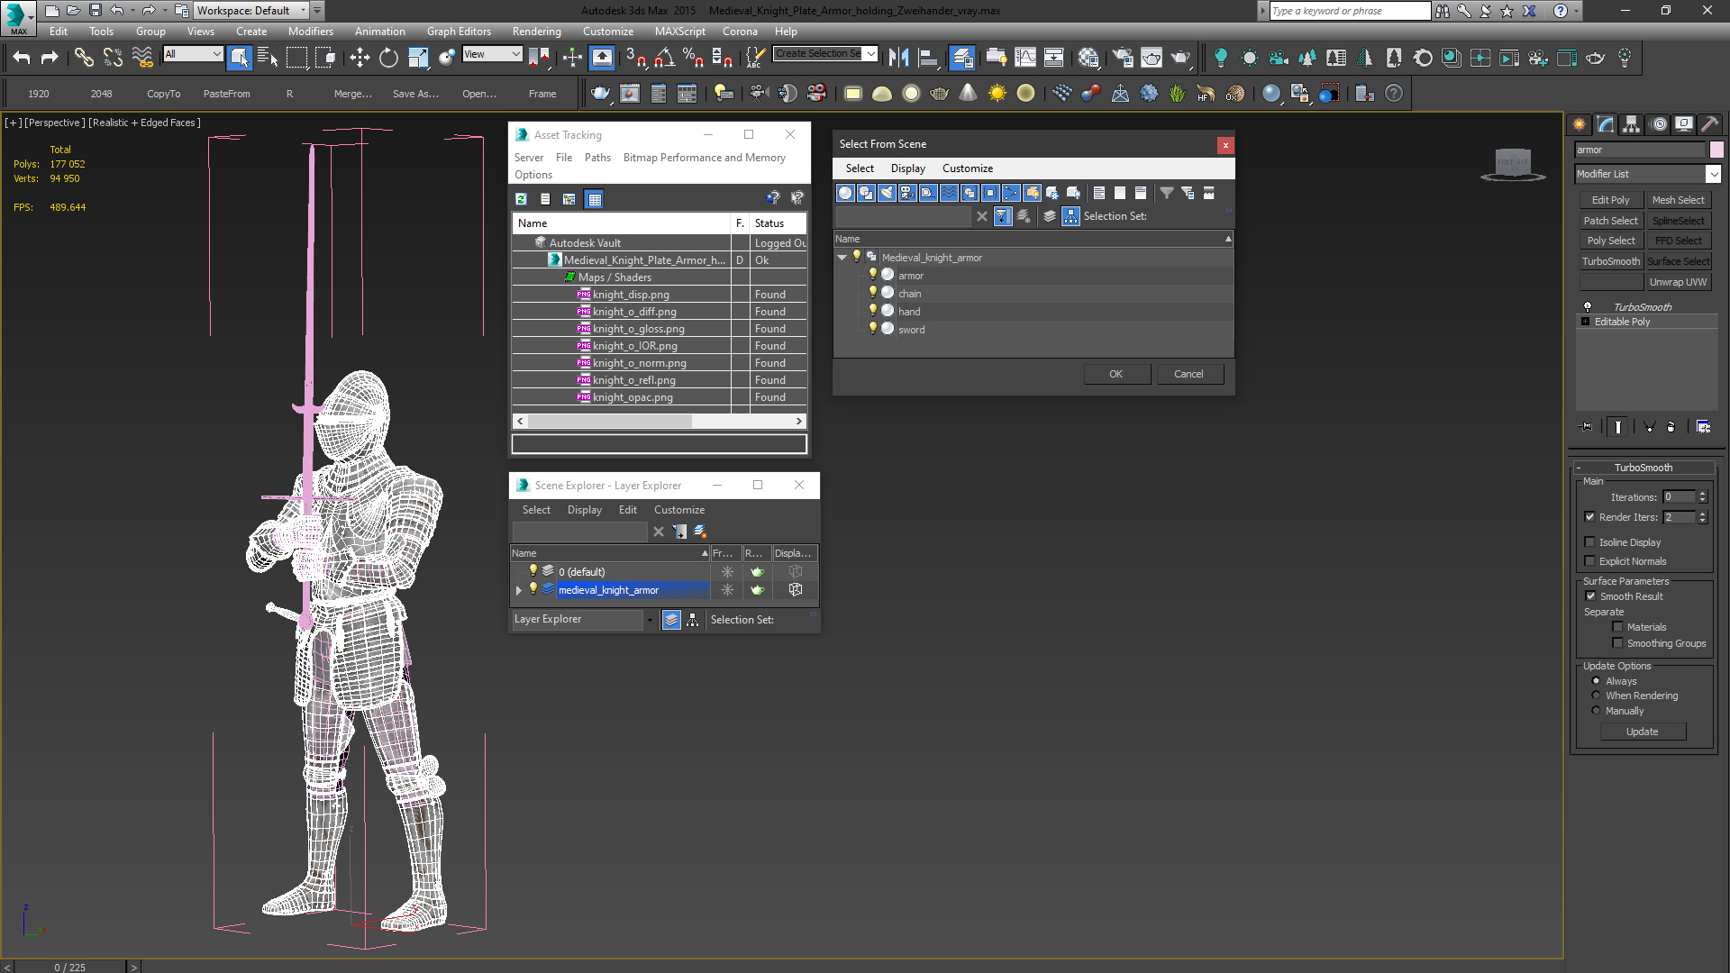Image resolution: width=1730 pixels, height=973 pixels.
Task: Open the Modifier List dropdown
Action: click(x=1713, y=174)
